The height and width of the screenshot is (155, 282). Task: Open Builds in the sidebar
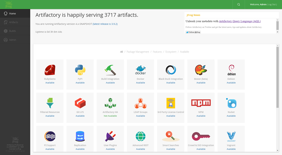[15, 31]
